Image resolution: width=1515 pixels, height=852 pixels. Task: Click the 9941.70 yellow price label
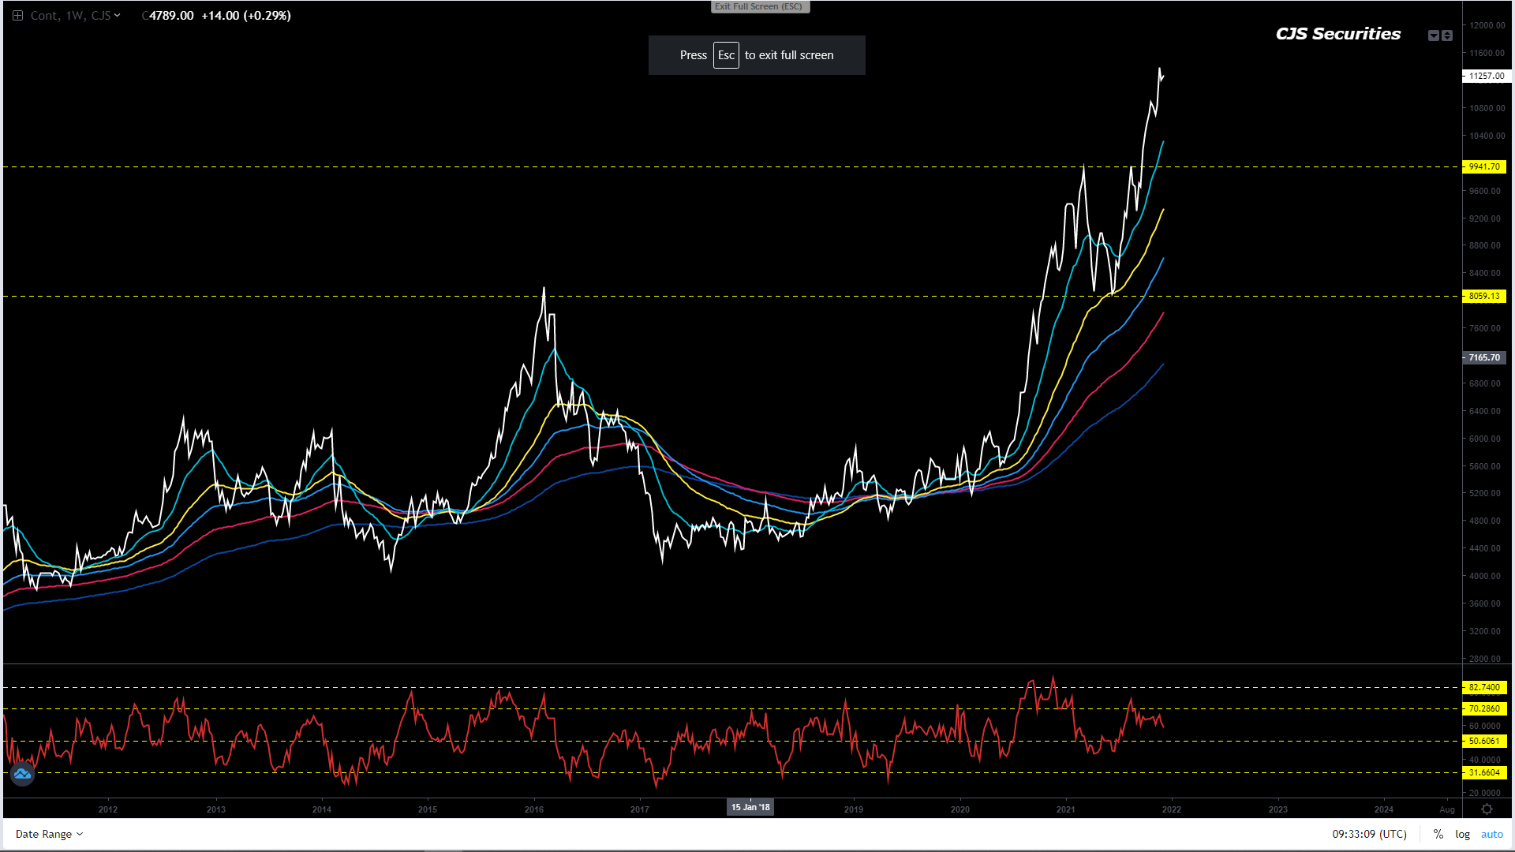point(1484,166)
